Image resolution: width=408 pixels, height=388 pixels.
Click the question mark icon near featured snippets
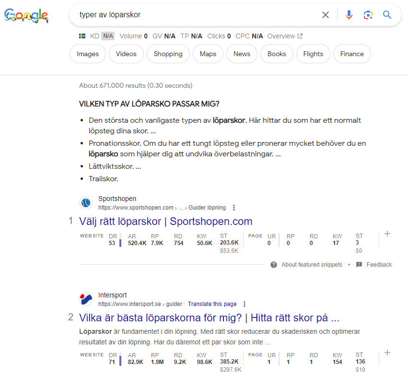click(273, 264)
